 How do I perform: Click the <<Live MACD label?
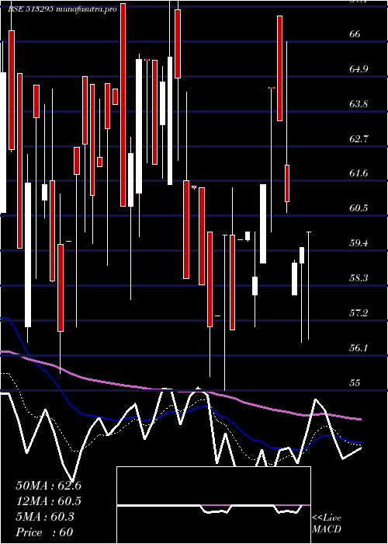327,523
